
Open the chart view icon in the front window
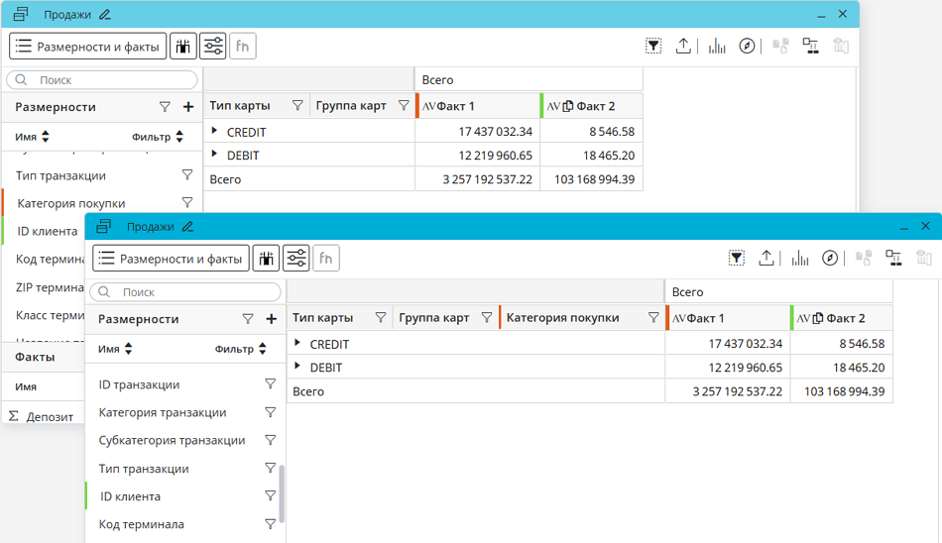[x=799, y=259]
